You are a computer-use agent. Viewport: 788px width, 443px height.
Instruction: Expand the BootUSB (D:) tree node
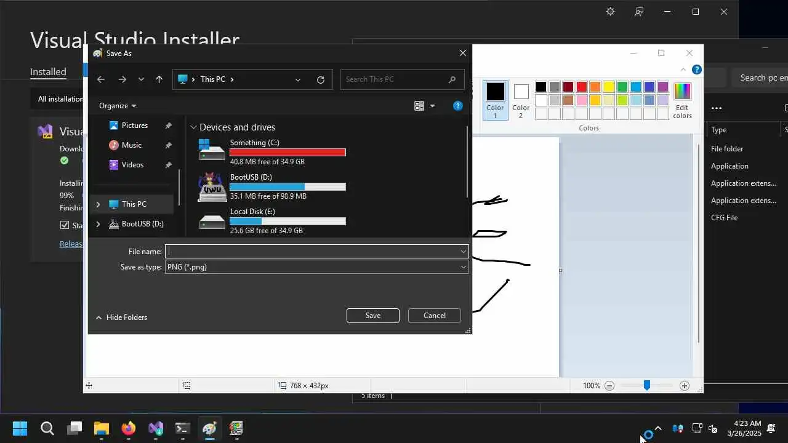[x=98, y=224]
